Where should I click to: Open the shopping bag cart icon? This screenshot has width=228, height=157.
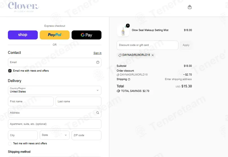190,7
